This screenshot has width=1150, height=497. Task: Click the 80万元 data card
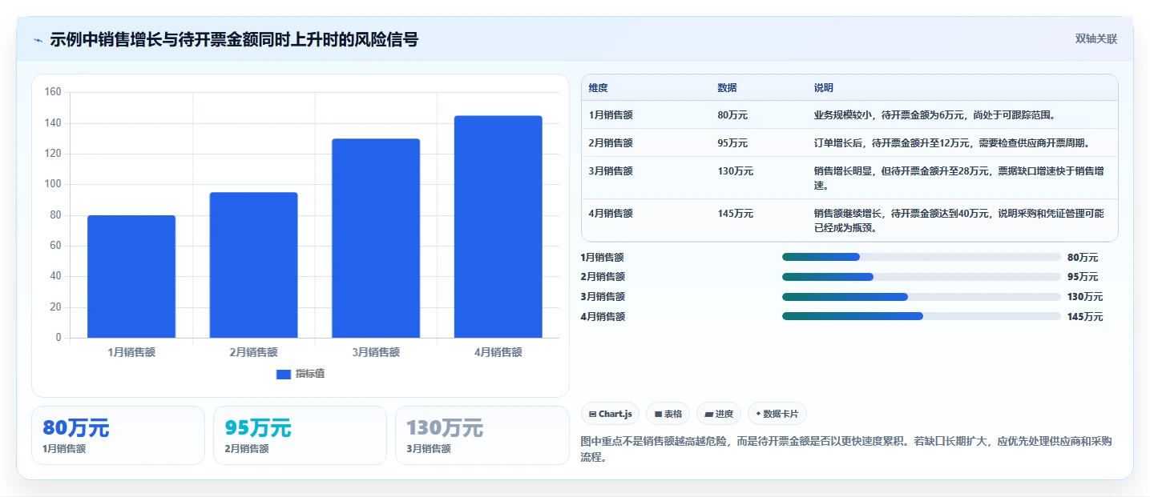pyautogui.click(x=119, y=435)
